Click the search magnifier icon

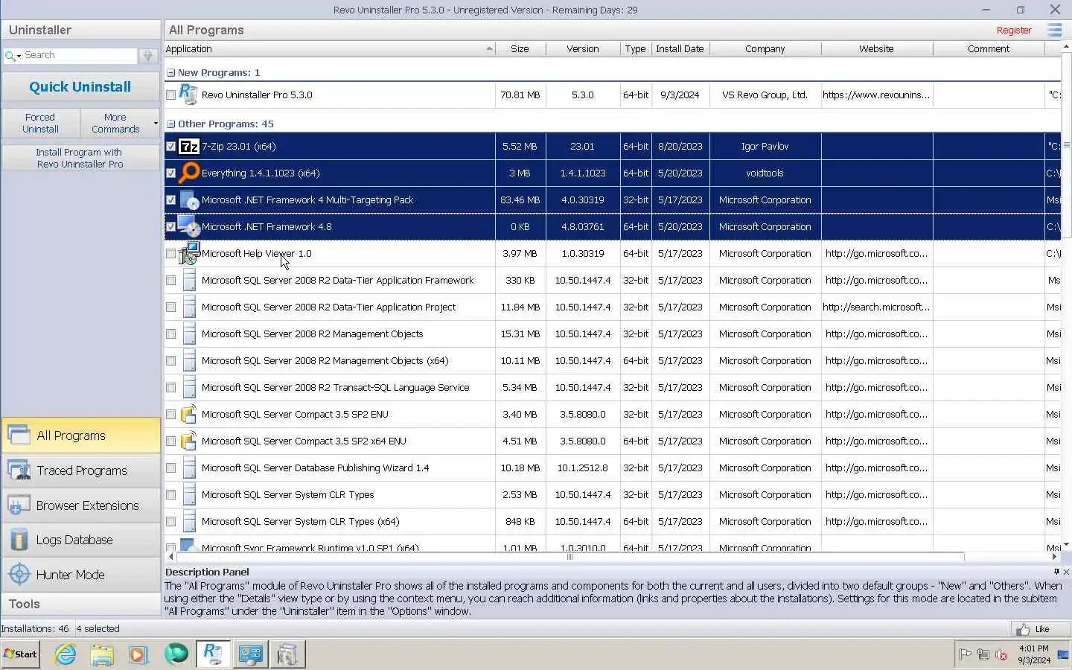pyautogui.click(x=10, y=55)
